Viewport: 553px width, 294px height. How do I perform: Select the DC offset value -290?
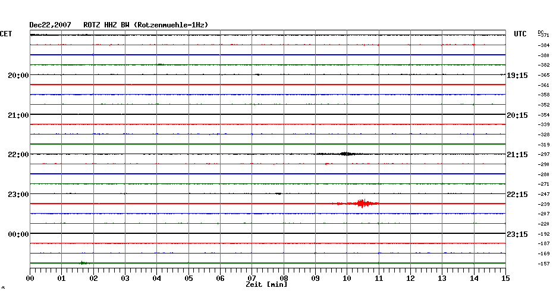[x=543, y=164]
